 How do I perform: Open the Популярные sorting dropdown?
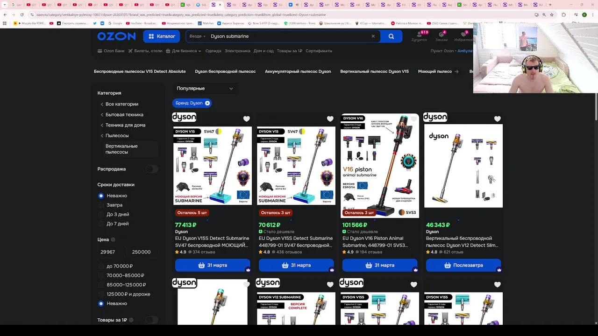205,88
